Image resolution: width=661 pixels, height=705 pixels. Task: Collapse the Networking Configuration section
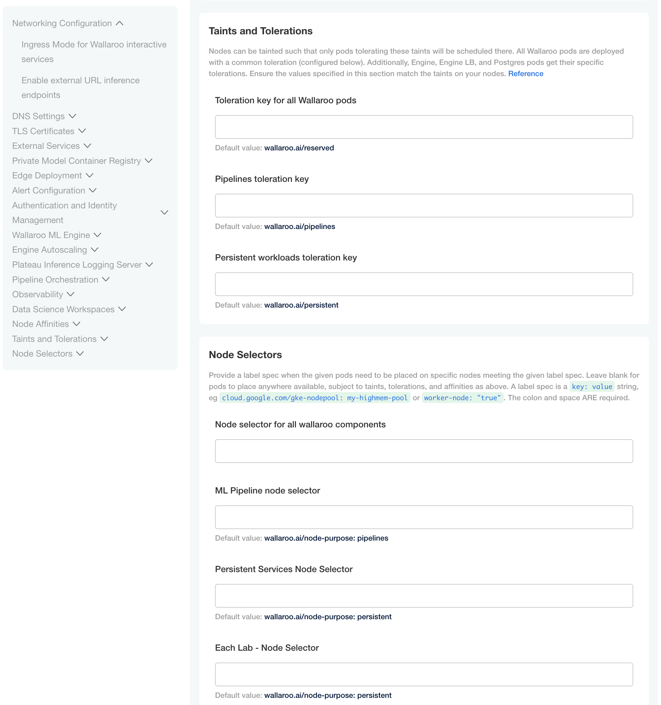[62, 23]
